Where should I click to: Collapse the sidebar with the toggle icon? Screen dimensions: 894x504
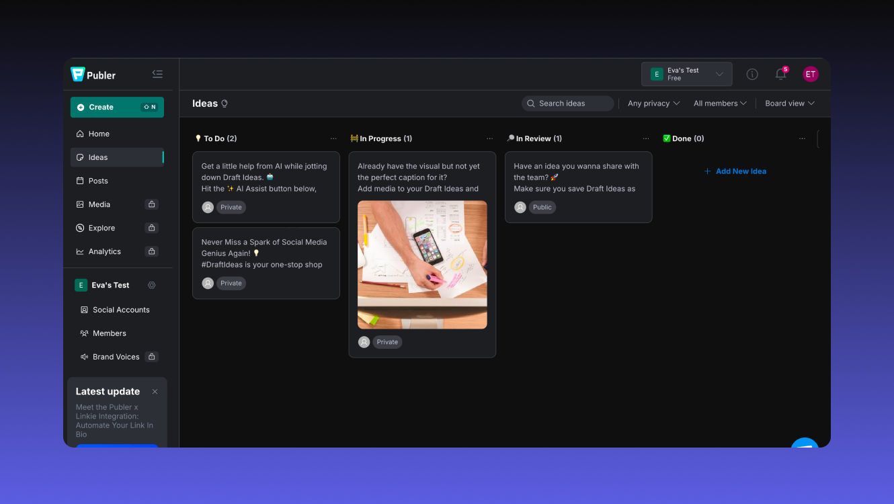pyautogui.click(x=157, y=74)
